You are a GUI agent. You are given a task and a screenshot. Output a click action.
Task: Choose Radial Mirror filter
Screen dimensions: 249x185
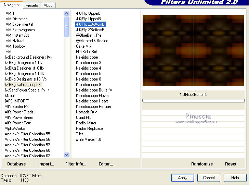[x=86, y=123]
